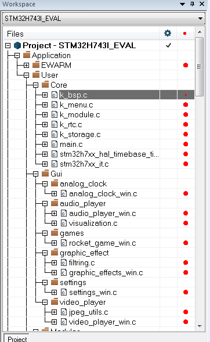Viewport: 210px width, 342px height.
Task: Select video_player_win.c file
Action: 102,322
